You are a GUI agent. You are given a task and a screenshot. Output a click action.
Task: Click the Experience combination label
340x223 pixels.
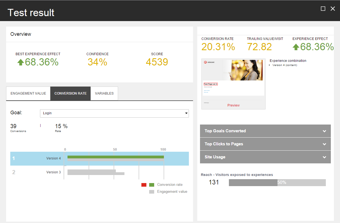(x=288, y=61)
